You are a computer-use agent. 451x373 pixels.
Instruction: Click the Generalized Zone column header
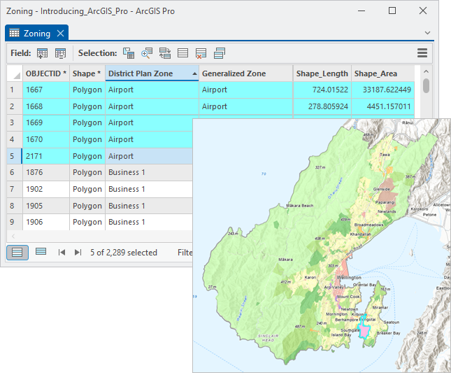click(x=234, y=73)
